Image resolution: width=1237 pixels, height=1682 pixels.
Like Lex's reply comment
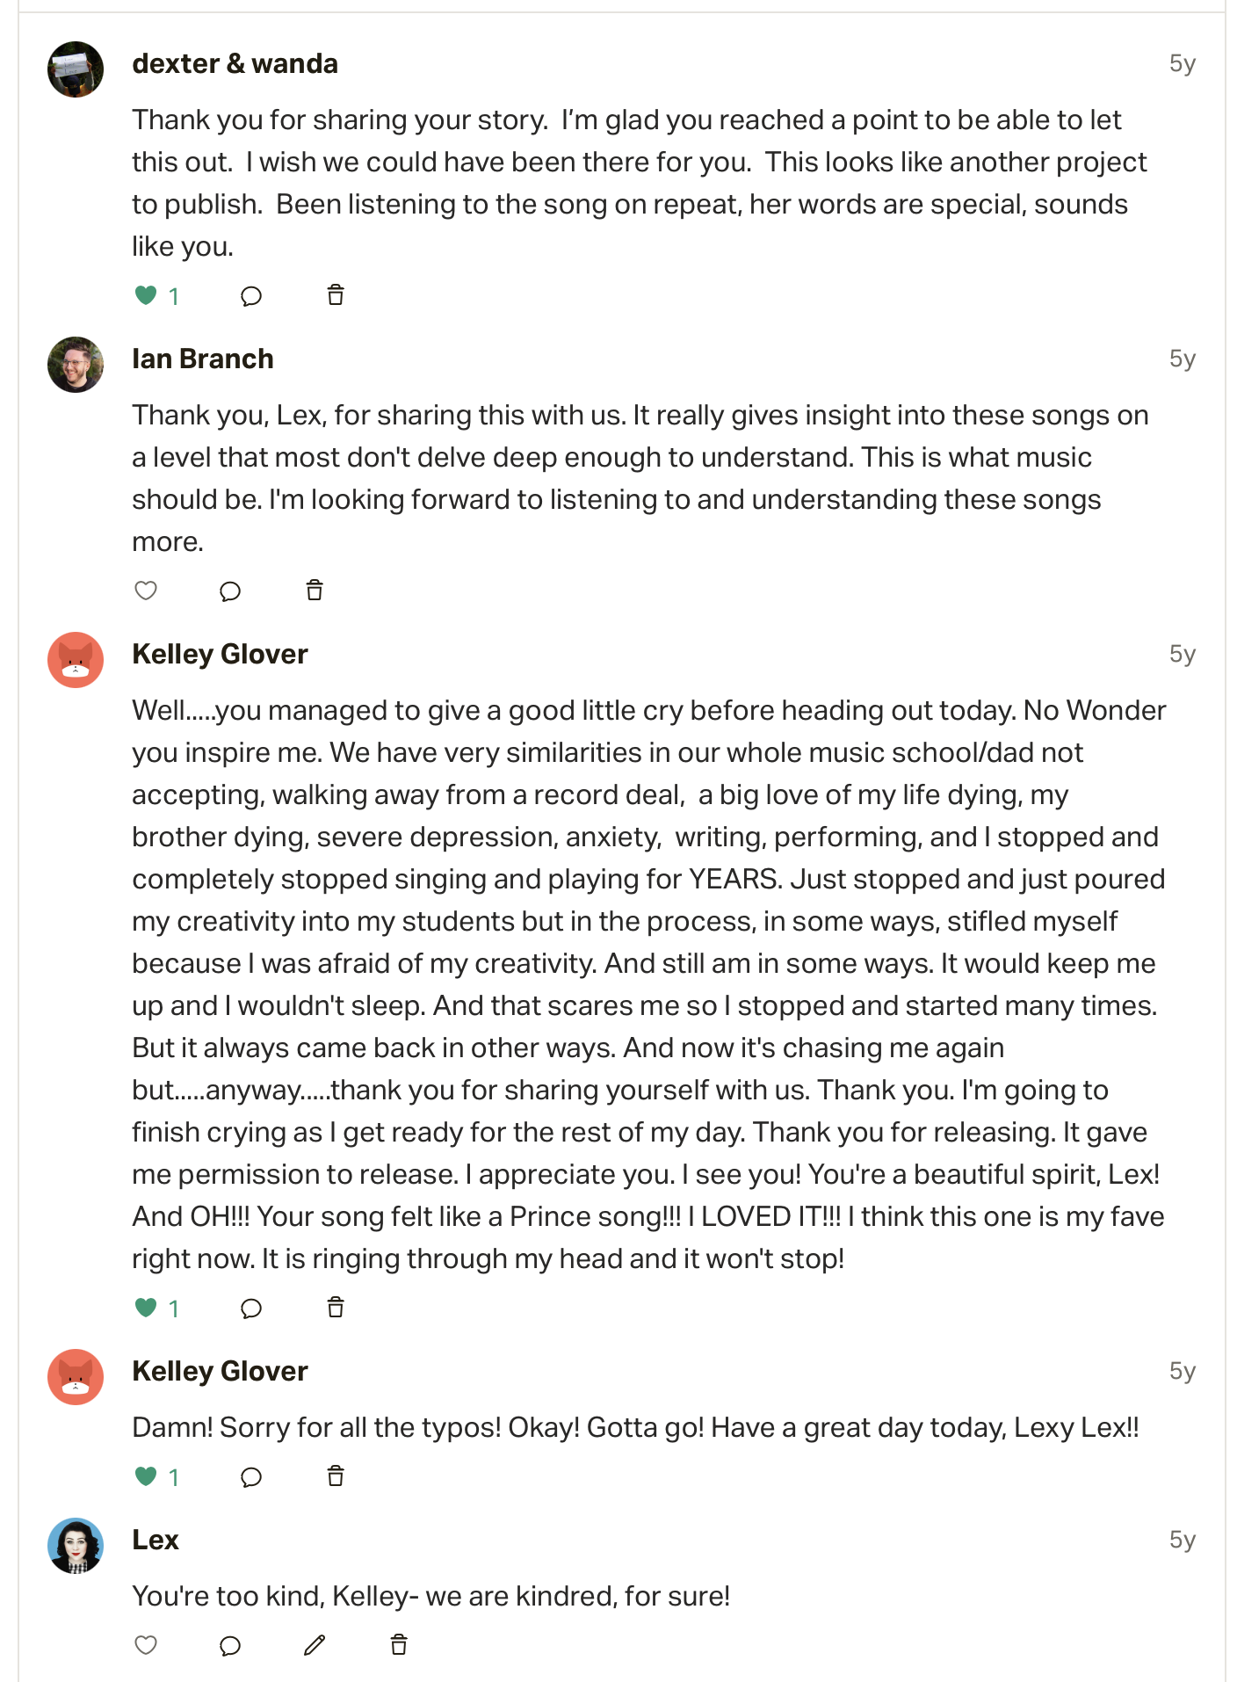[x=146, y=1646]
